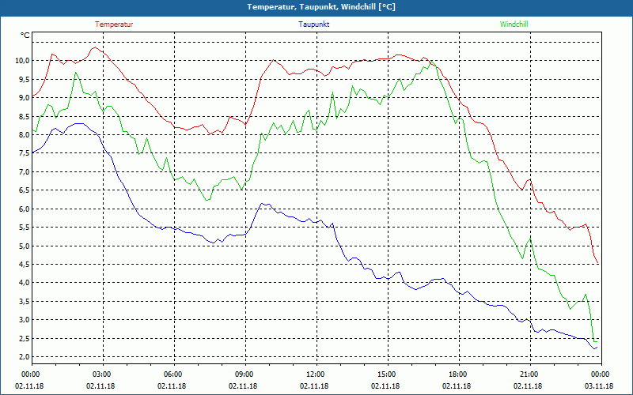The height and width of the screenshot is (395, 633).
Task: Click the 6,5 y-axis value
Action: [x=25, y=190]
